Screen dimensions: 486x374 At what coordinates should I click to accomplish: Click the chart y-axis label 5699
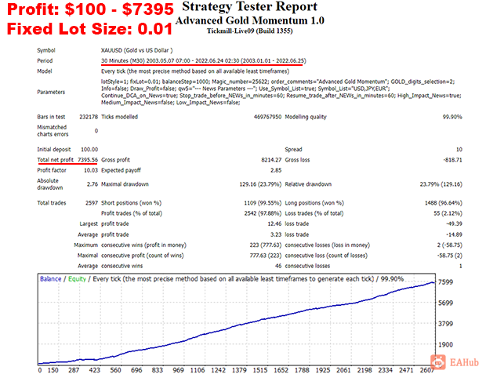[445, 303]
